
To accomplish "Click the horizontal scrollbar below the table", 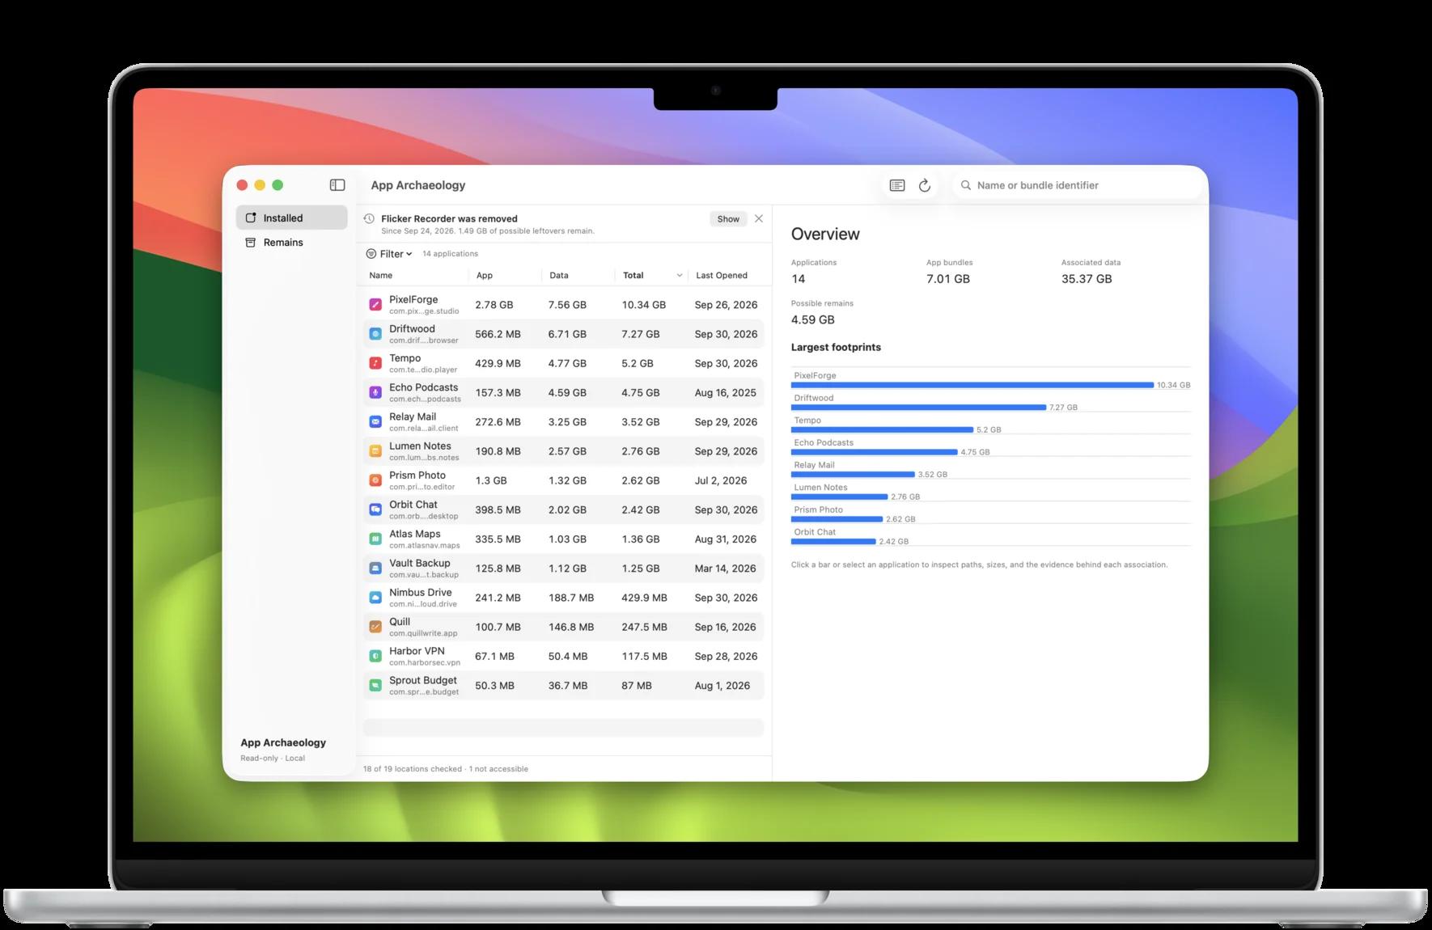I will 563,728.
